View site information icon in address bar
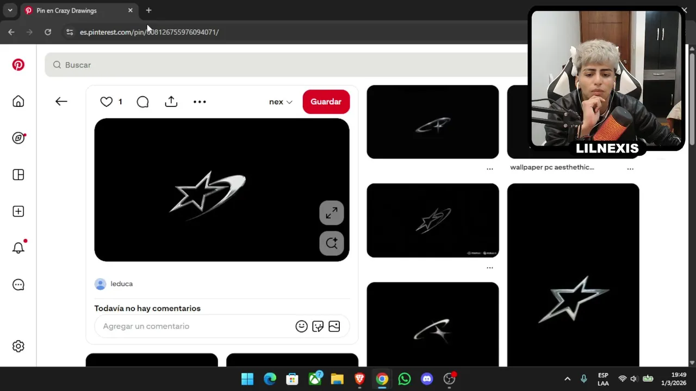Viewport: 696px width, 391px height. click(x=70, y=32)
